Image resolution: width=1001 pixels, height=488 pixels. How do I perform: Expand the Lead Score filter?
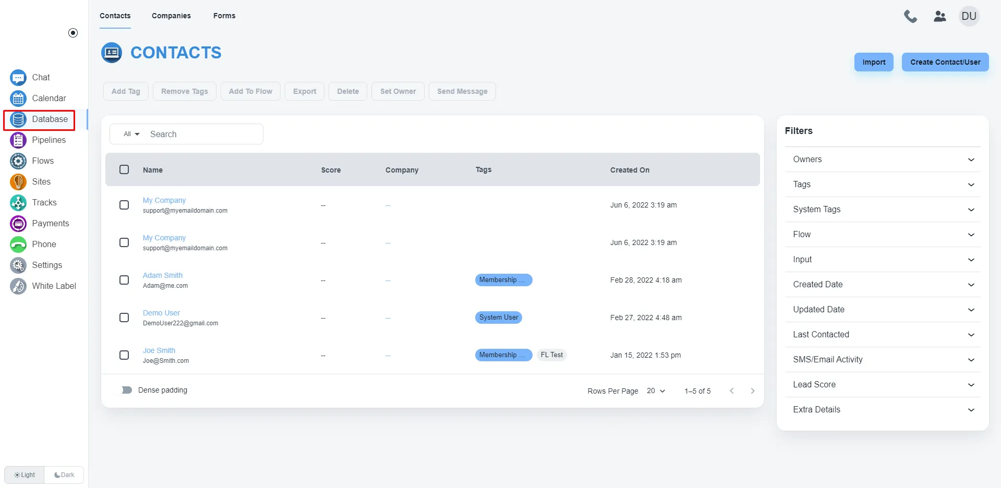(883, 385)
